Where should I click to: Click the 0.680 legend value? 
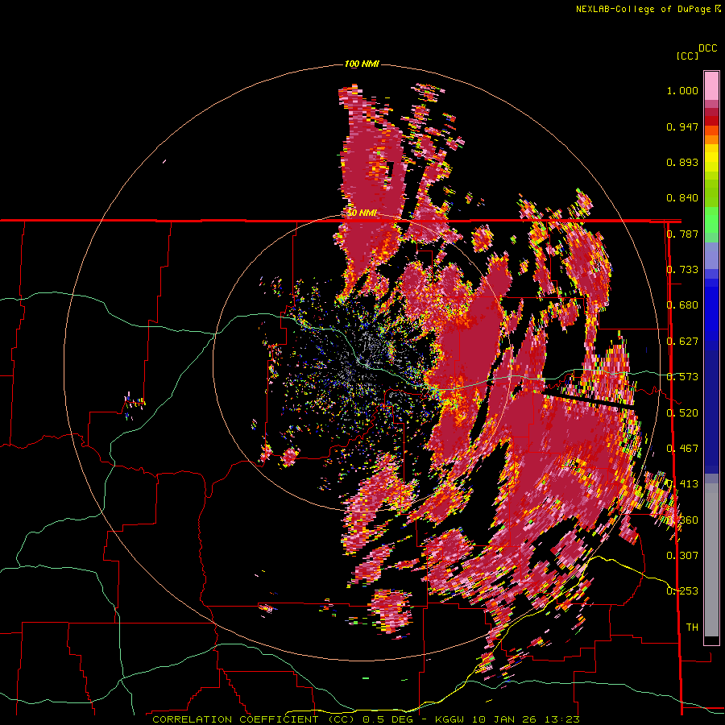[x=682, y=305]
